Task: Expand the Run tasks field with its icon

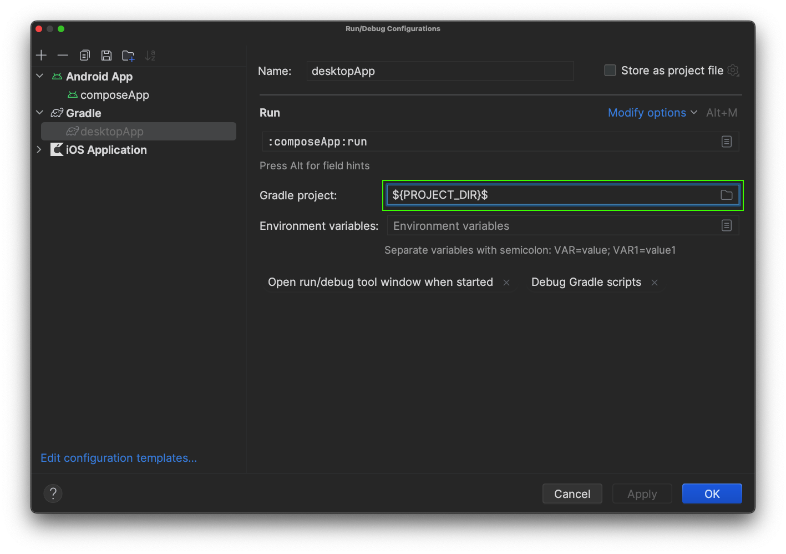Action: (x=727, y=142)
